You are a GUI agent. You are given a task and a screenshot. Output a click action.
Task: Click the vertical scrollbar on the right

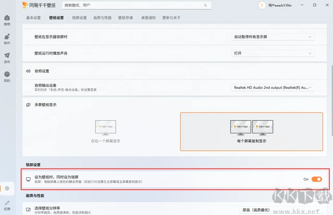point(332,100)
